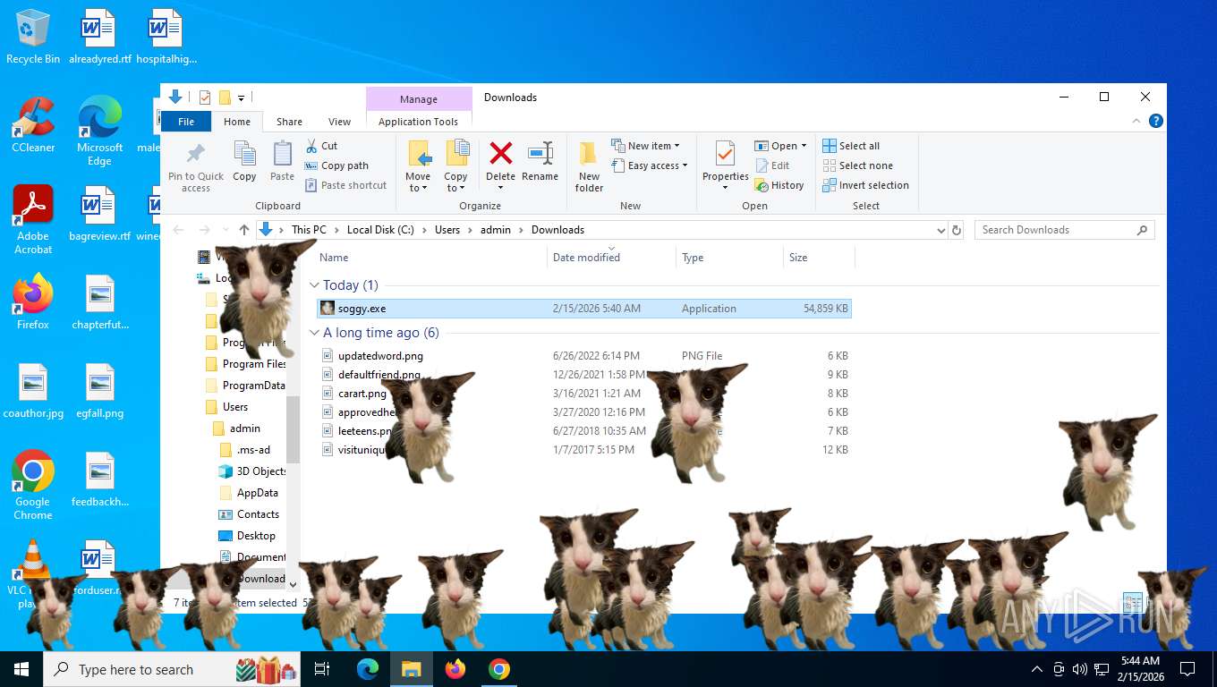Screen dimensions: 1217x687
Task: Click Local Disk (C:) in breadcrumb
Action: click(380, 230)
